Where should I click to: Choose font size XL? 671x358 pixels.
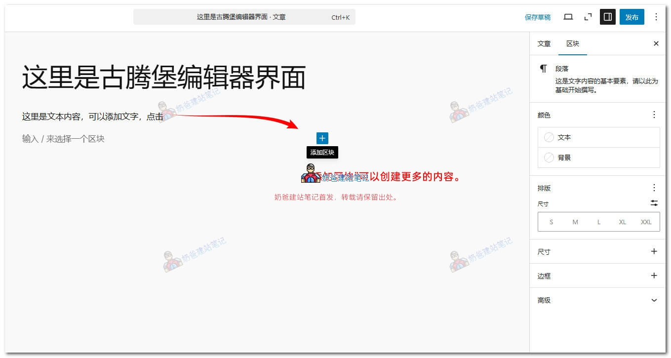(622, 222)
